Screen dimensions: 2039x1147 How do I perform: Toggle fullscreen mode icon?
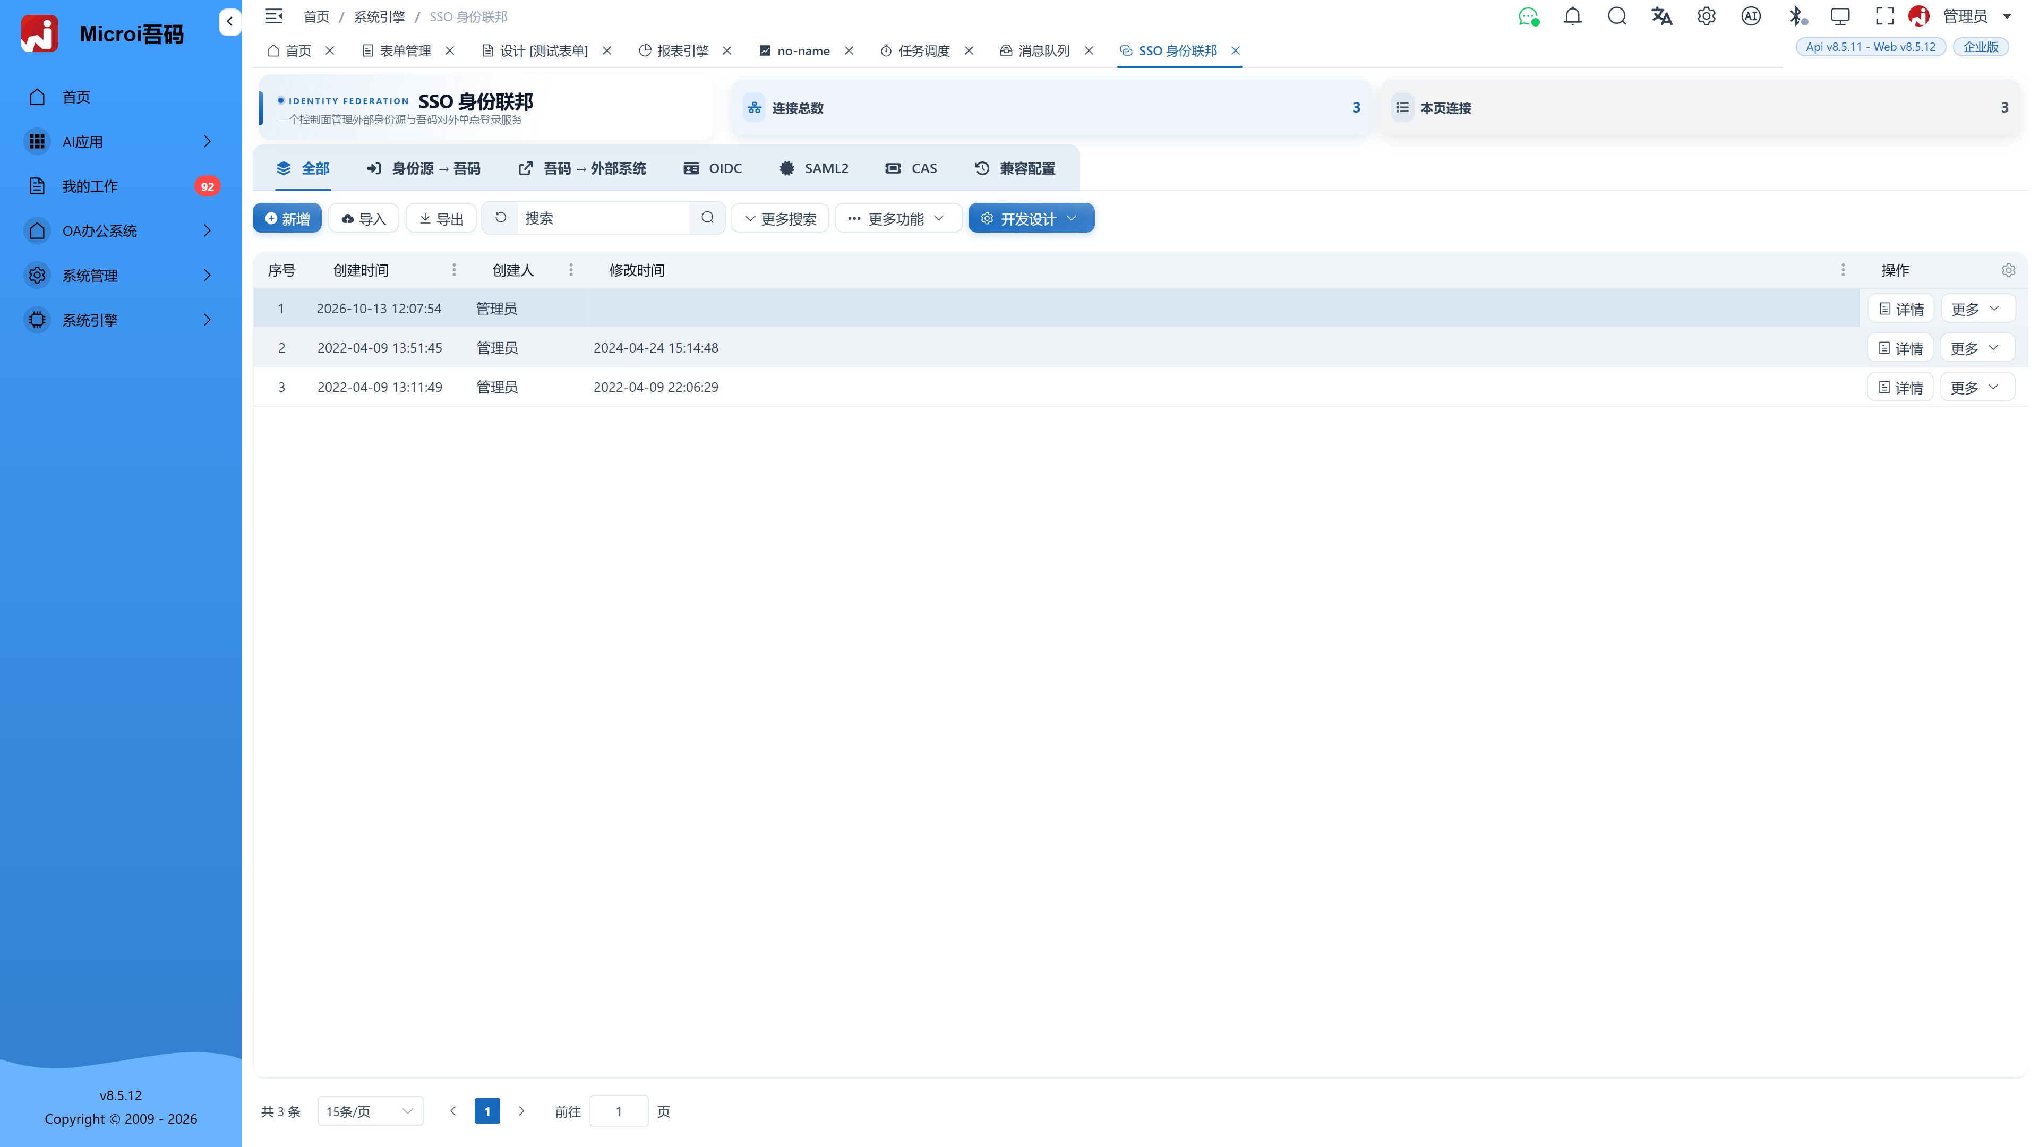pyautogui.click(x=1884, y=16)
